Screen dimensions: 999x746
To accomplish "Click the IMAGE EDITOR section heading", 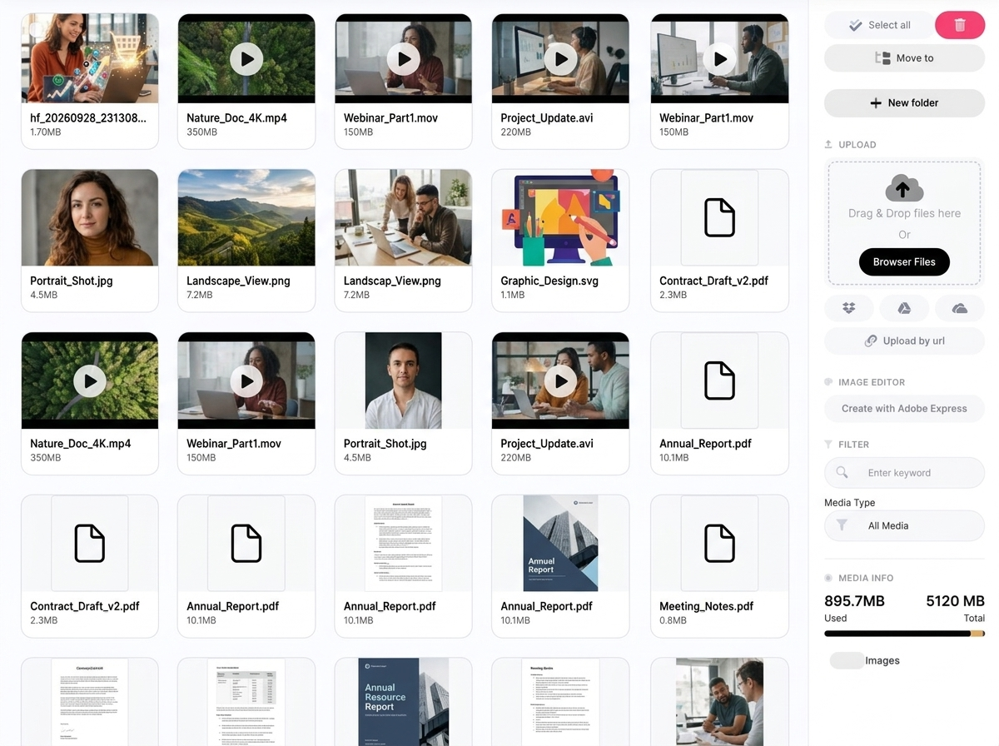I will 872,382.
